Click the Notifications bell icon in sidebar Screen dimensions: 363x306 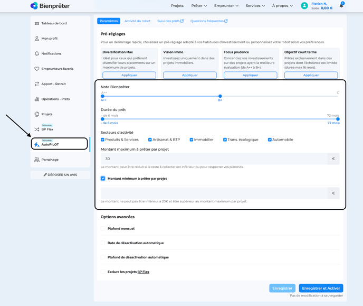click(37, 53)
